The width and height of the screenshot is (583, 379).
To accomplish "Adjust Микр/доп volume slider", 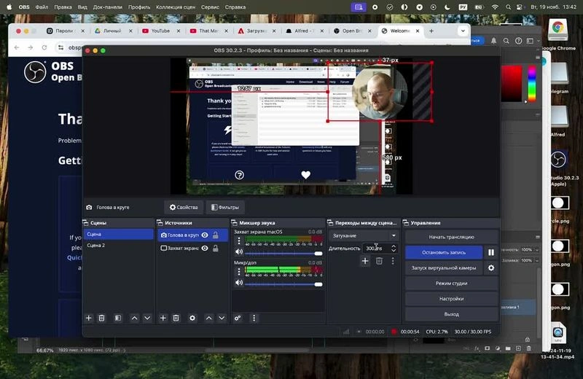I will (x=283, y=284).
